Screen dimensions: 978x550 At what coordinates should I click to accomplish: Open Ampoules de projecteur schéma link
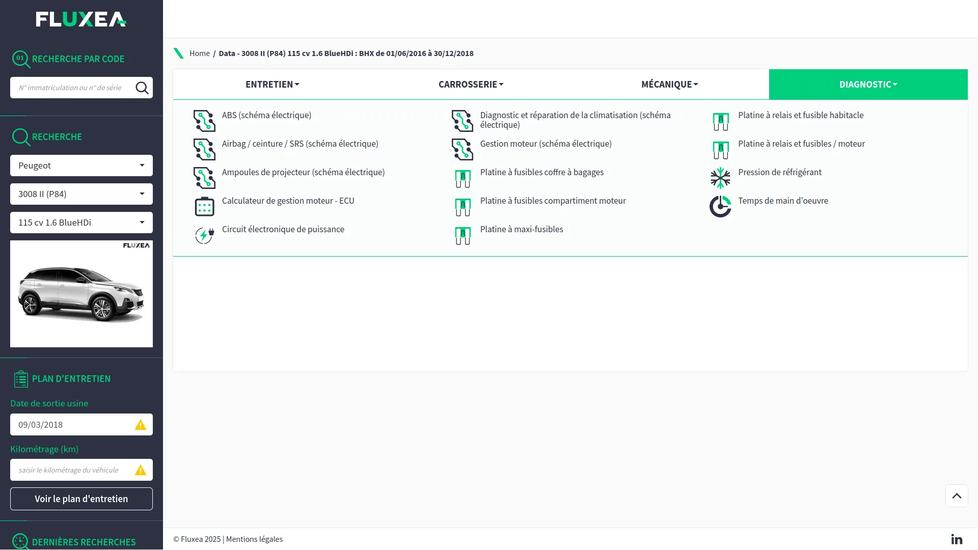coord(303,172)
